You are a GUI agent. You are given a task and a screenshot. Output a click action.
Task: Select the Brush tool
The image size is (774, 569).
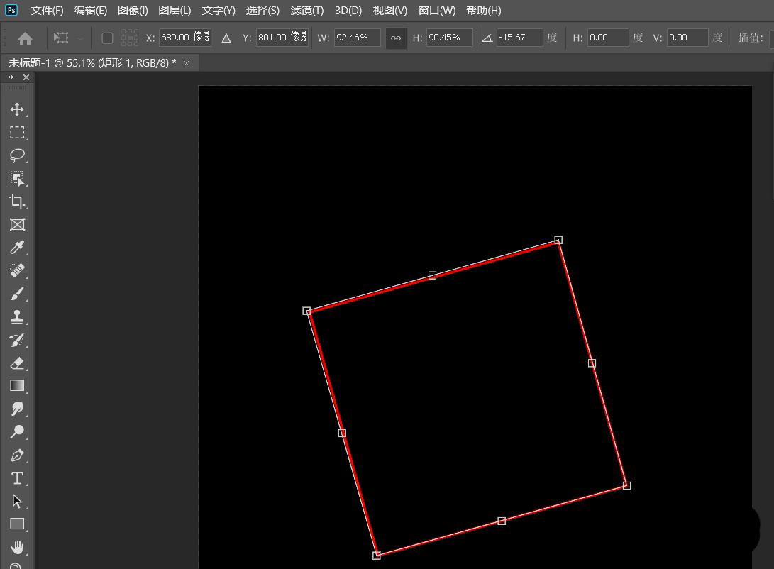coord(17,294)
